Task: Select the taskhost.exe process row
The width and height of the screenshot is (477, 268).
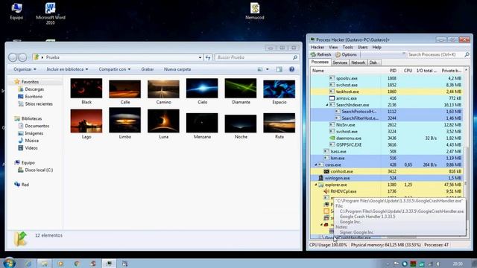Action: (x=387, y=92)
